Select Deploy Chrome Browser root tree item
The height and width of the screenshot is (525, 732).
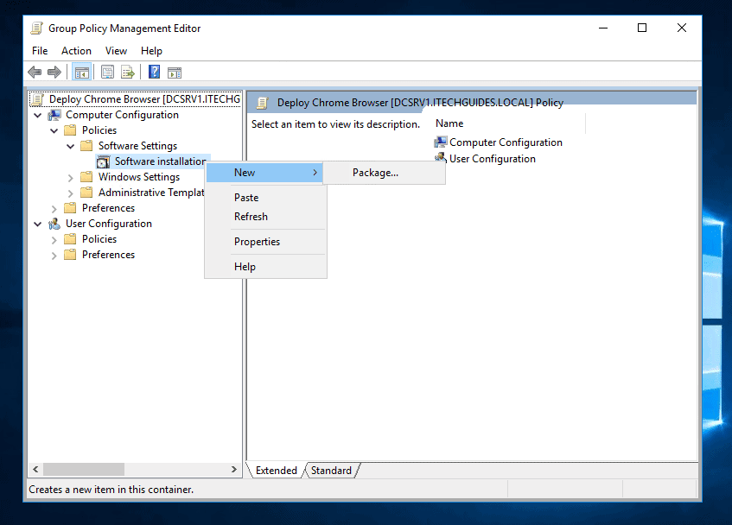tap(144, 99)
